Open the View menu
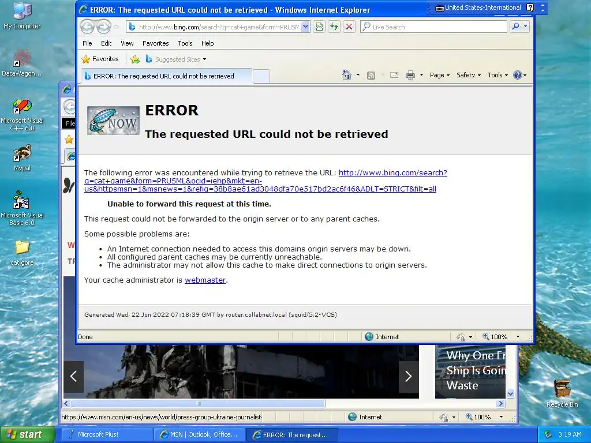 point(127,43)
